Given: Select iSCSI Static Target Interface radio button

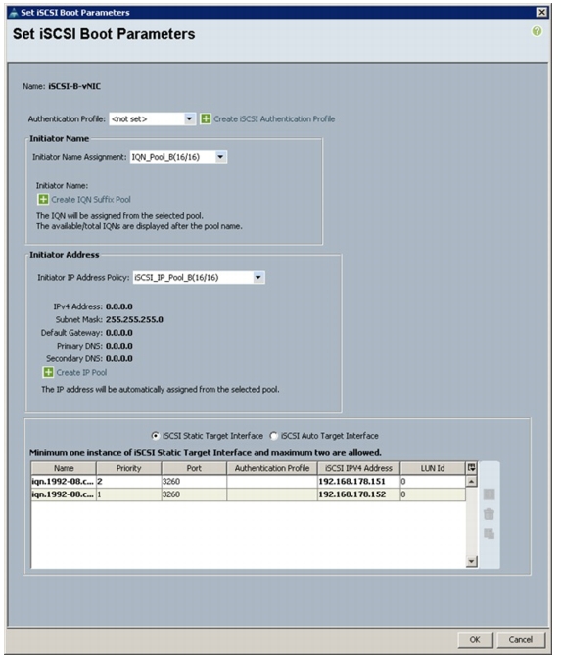Looking at the screenshot, I should pos(155,436).
